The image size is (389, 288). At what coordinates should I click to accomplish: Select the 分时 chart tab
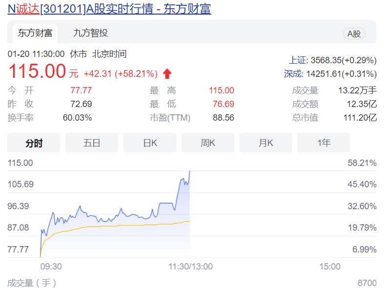pos(34,143)
